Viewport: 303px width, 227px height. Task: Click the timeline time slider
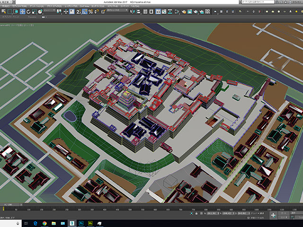(8, 204)
